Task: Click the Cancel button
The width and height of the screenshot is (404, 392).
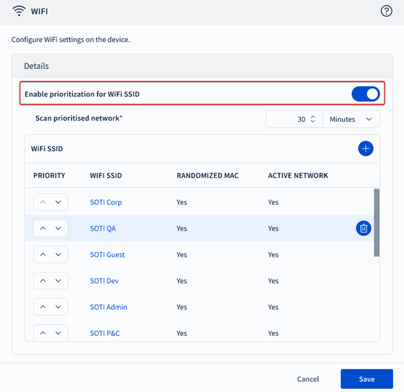Action: 308,379
